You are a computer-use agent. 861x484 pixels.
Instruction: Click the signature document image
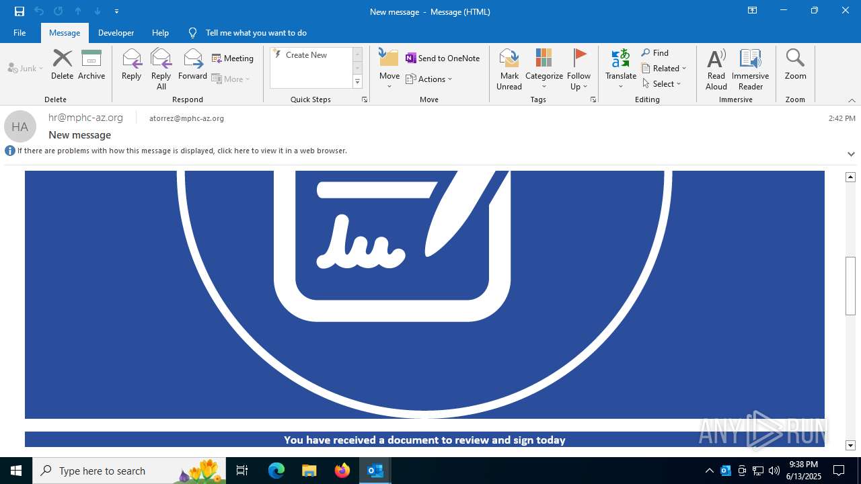click(x=424, y=294)
